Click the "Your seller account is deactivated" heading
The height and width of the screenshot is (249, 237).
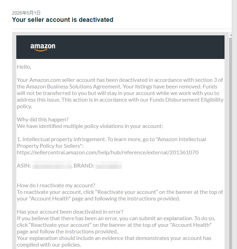coord(62,20)
